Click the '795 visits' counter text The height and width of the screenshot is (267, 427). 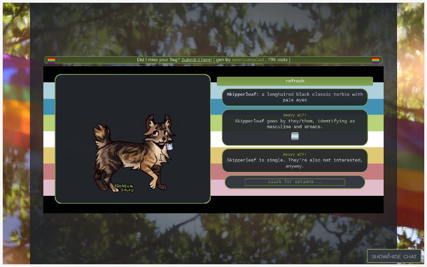(278, 60)
